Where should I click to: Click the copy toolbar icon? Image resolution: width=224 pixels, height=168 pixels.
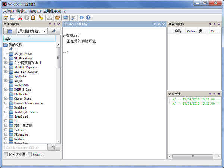27,18
